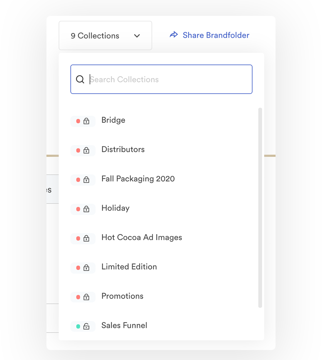Click the chevron arrow on the Collections dropdown
Image resolution: width=322 pixels, height=360 pixels.
point(137,36)
